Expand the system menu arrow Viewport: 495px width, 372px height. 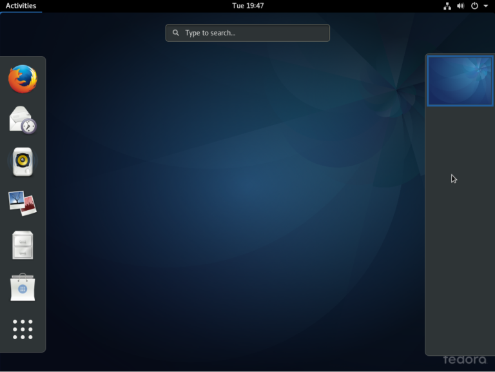(x=486, y=6)
